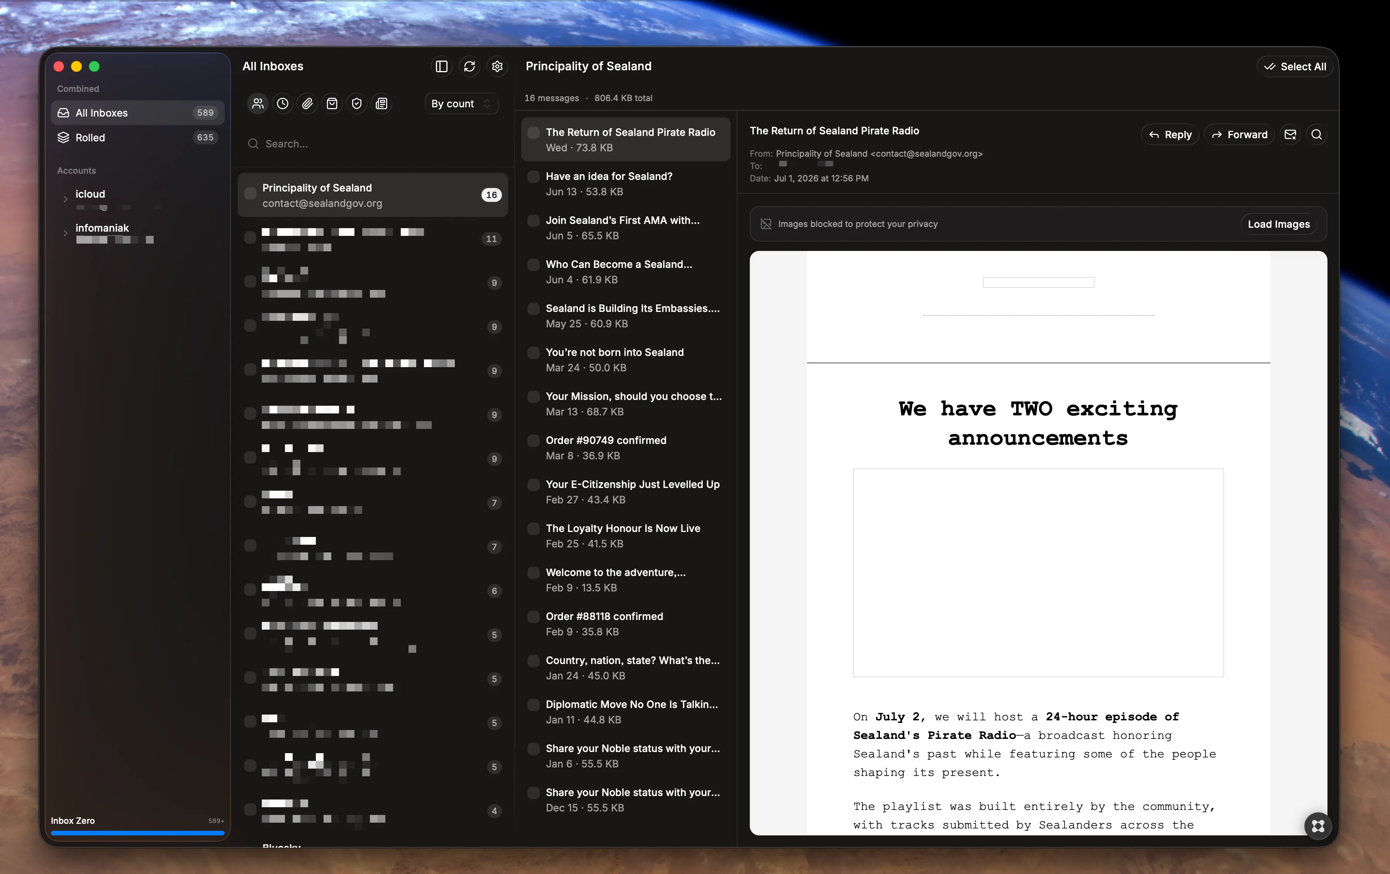
Task: Refresh inboxes with the sync icon
Action: click(469, 67)
